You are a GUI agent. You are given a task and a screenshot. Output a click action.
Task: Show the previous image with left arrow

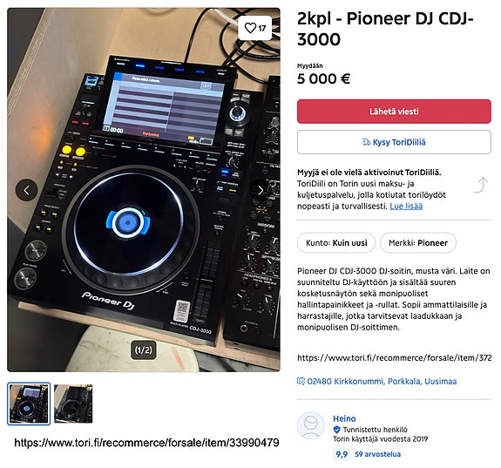pyautogui.click(x=26, y=190)
